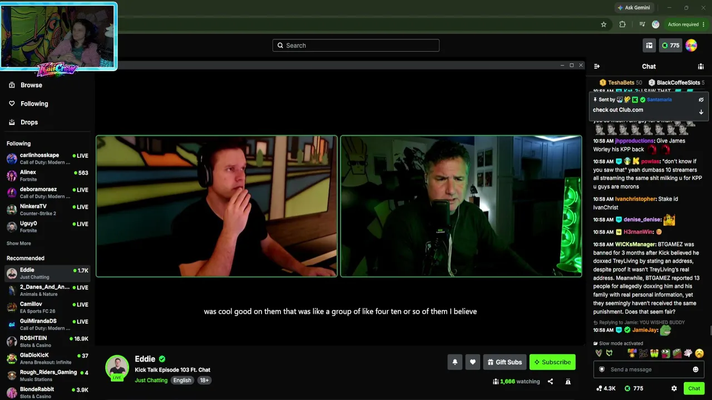
Task: Click the chat identity shield icon
Action: [601, 369]
